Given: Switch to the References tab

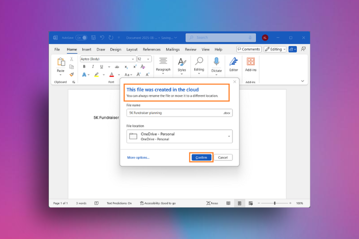Looking at the screenshot, I should click(151, 49).
